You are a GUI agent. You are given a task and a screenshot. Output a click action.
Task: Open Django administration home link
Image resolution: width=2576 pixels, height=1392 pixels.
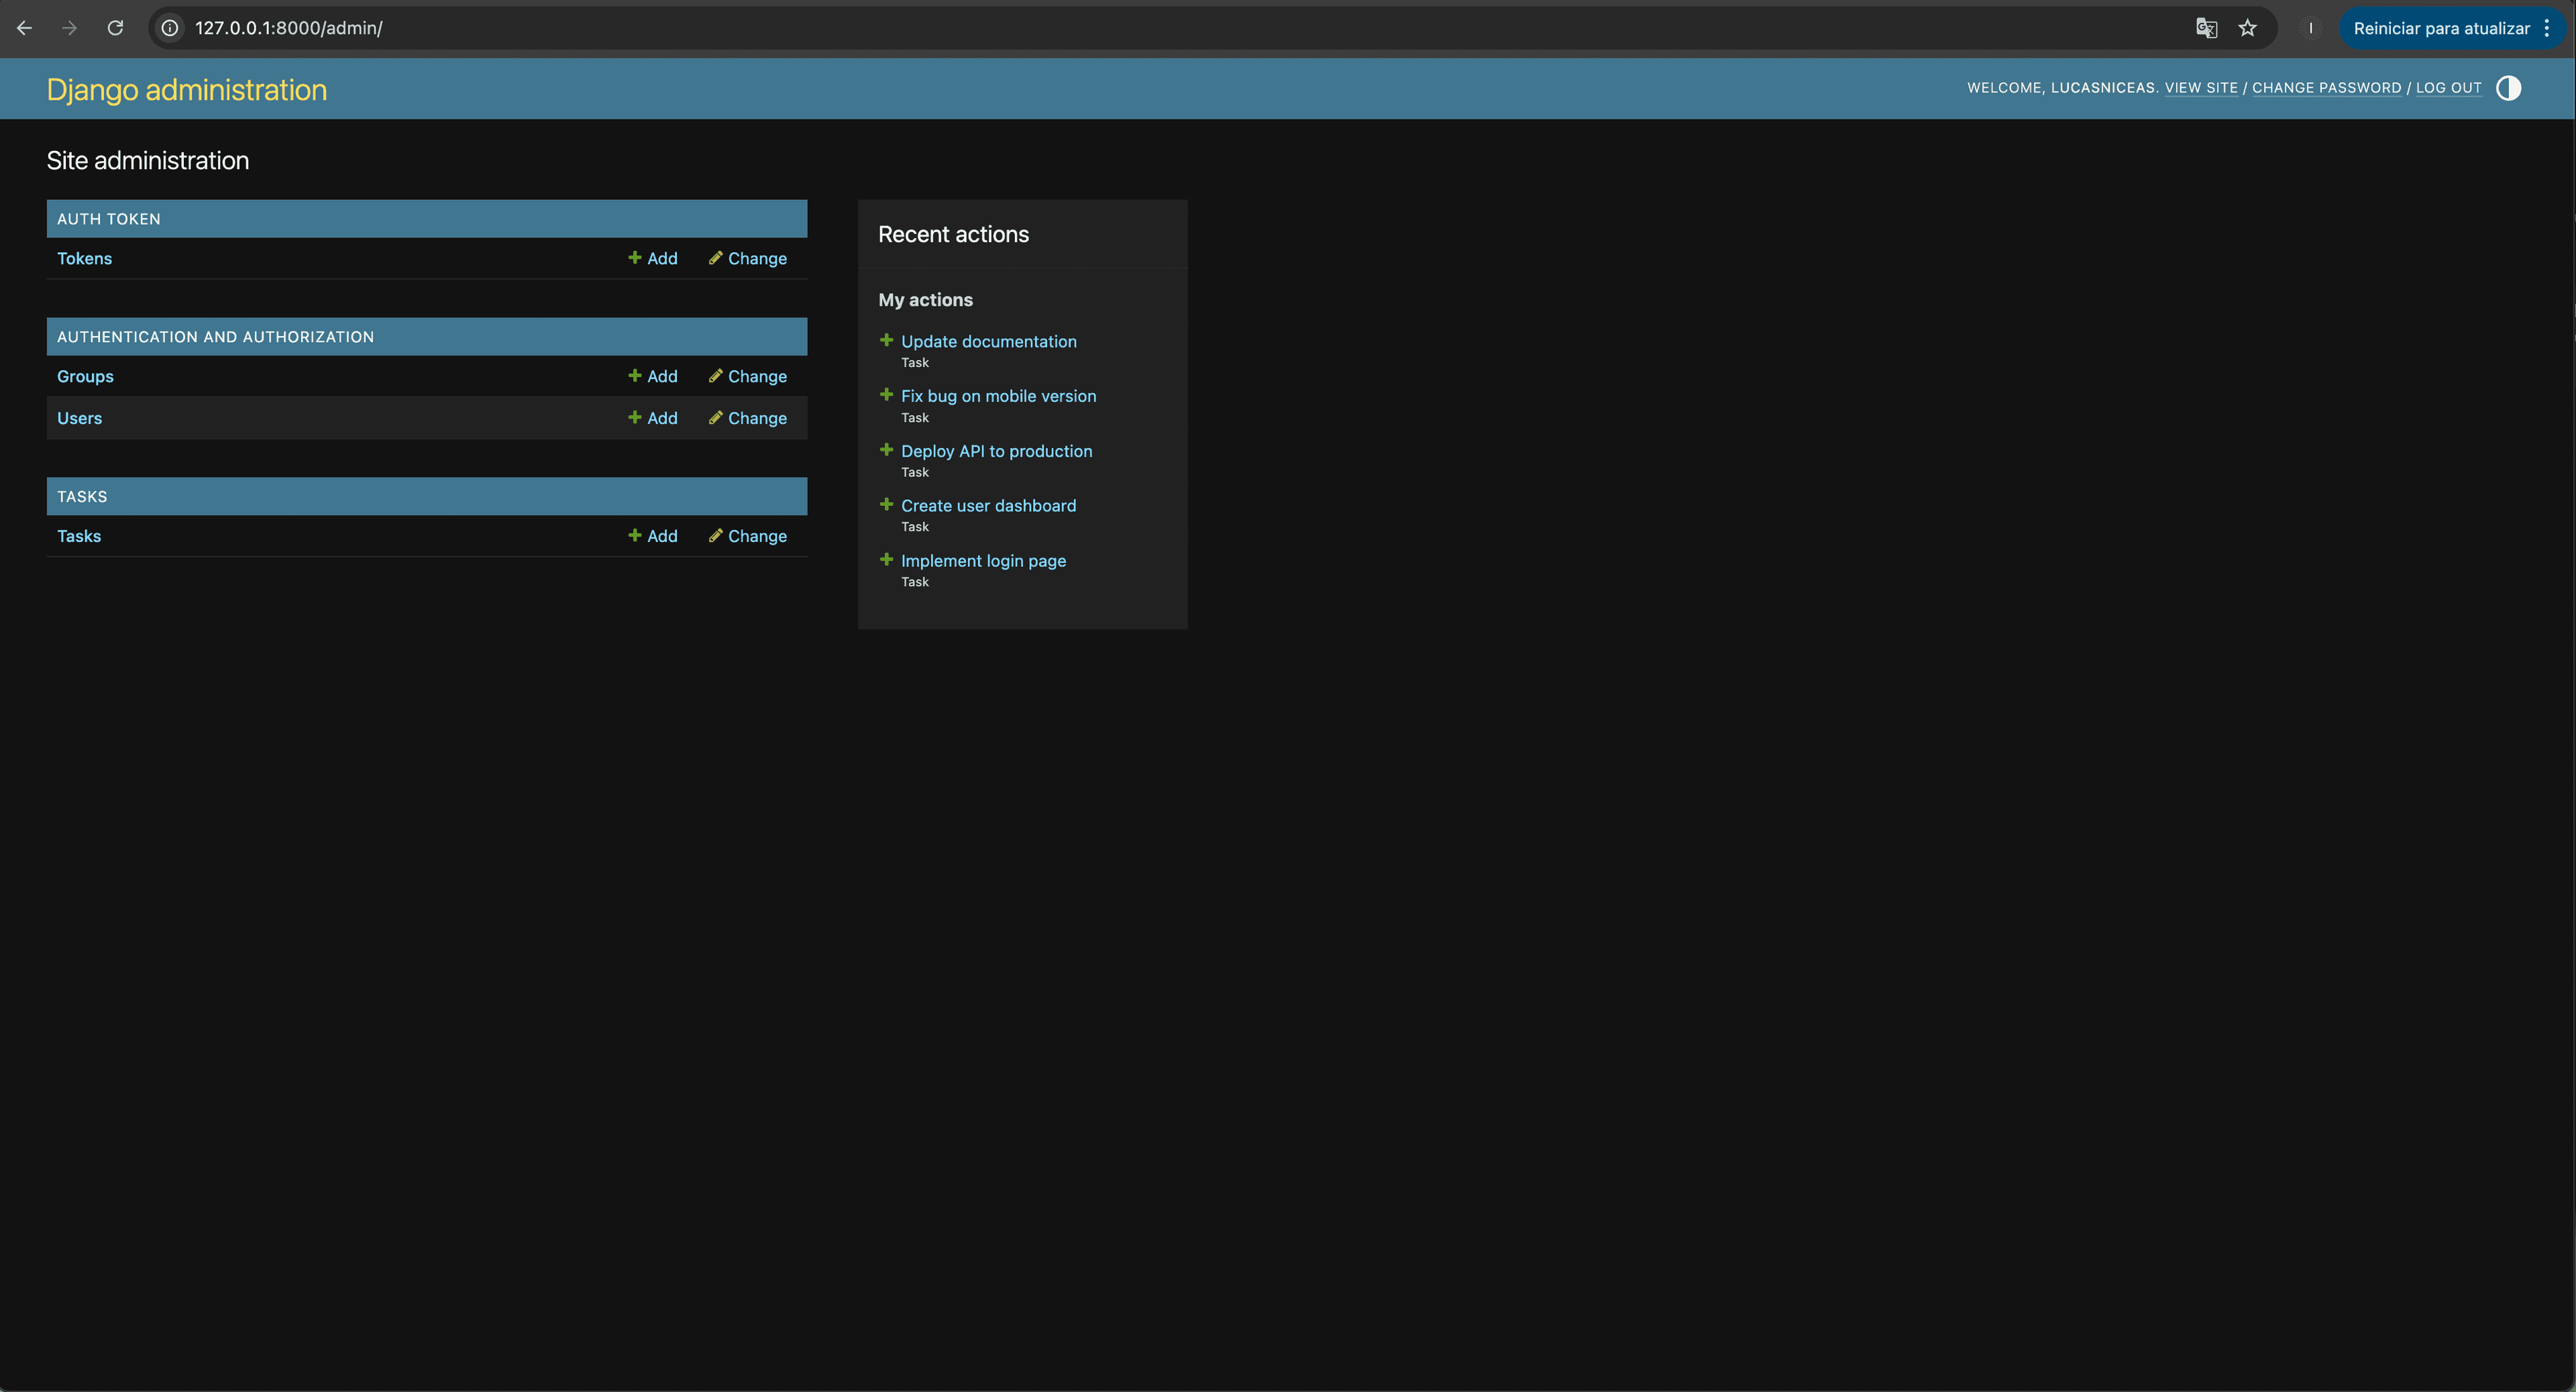(187, 89)
